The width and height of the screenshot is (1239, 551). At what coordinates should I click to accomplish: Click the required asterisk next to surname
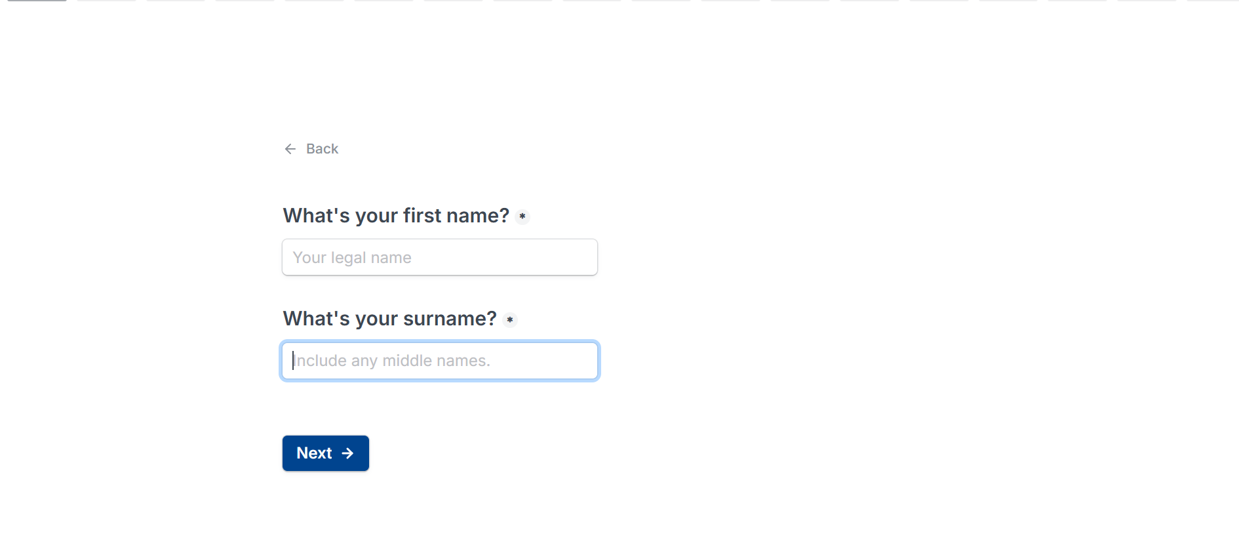pyautogui.click(x=510, y=320)
